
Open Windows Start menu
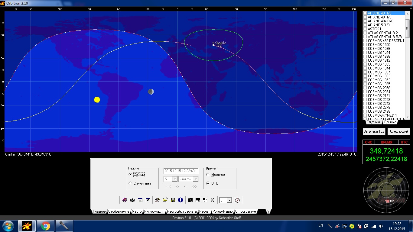pos(8,226)
